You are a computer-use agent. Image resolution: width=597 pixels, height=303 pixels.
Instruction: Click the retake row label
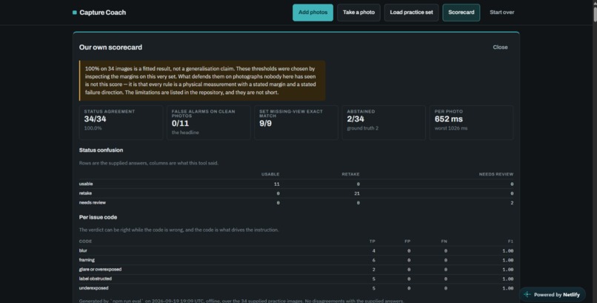pyautogui.click(x=85, y=193)
